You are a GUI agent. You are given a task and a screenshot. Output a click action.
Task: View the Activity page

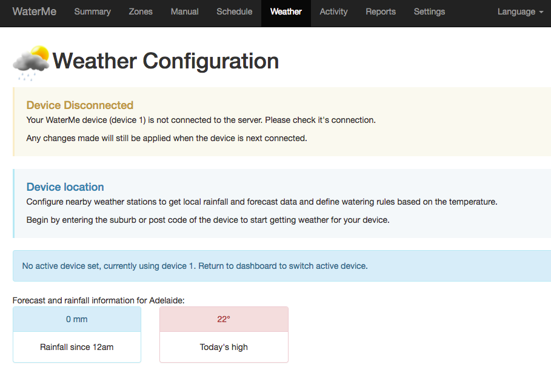pyautogui.click(x=333, y=12)
